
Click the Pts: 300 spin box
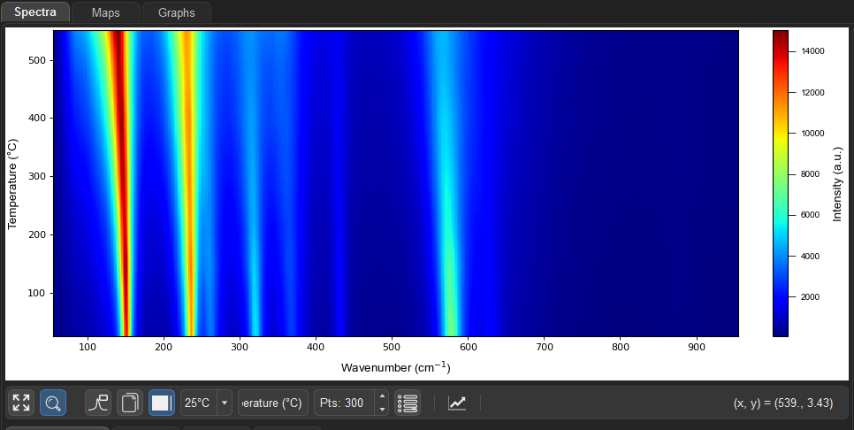[x=344, y=403]
